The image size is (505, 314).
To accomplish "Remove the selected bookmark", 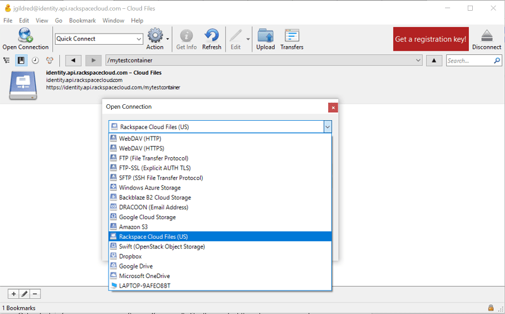I will point(35,294).
